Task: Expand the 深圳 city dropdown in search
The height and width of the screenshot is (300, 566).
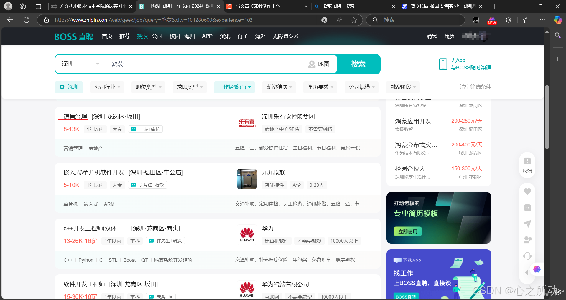Action: click(x=80, y=64)
